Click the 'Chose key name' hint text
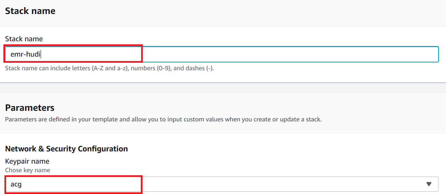Screen dimensions: 446x194 28,170
